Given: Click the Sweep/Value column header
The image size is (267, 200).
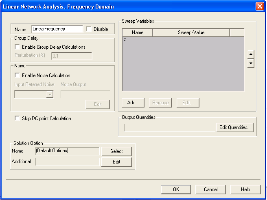Looking at the screenshot, I should [191, 32].
